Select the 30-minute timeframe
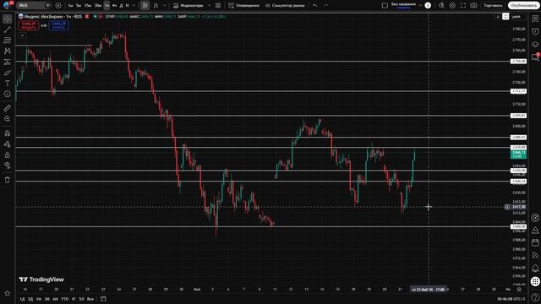The image size is (541, 304). point(98,6)
